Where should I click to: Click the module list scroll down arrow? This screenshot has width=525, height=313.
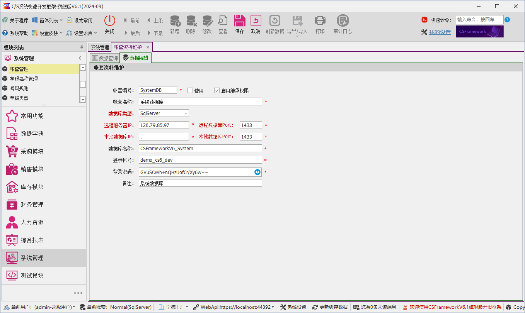pos(82,100)
